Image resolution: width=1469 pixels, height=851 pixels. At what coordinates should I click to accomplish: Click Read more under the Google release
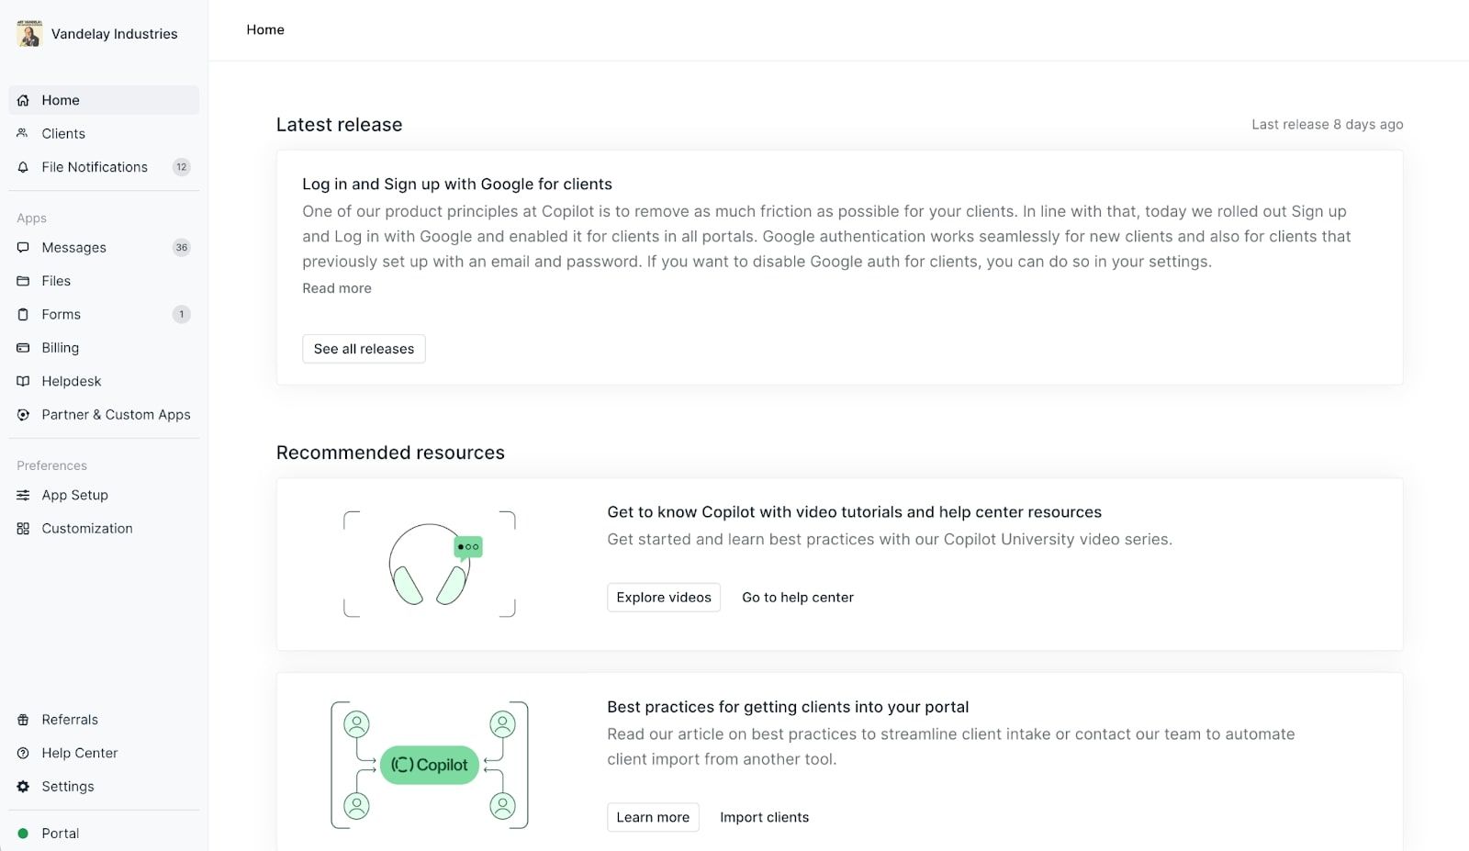pyautogui.click(x=336, y=287)
